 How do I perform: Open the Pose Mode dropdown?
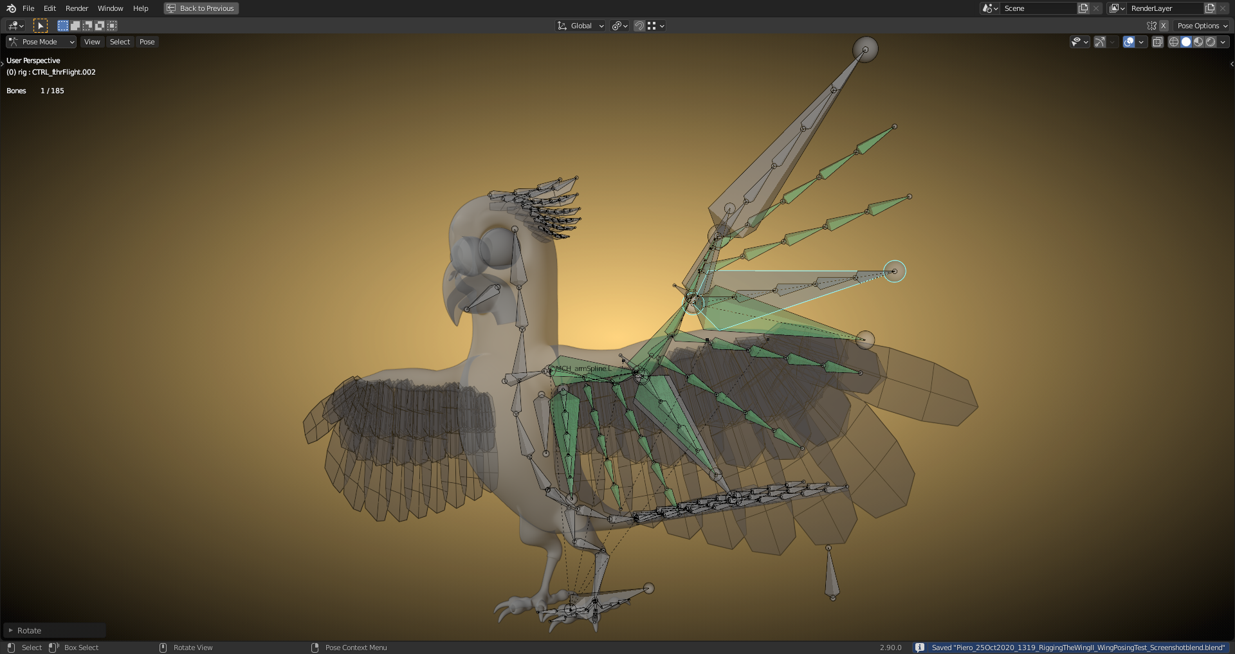(41, 41)
